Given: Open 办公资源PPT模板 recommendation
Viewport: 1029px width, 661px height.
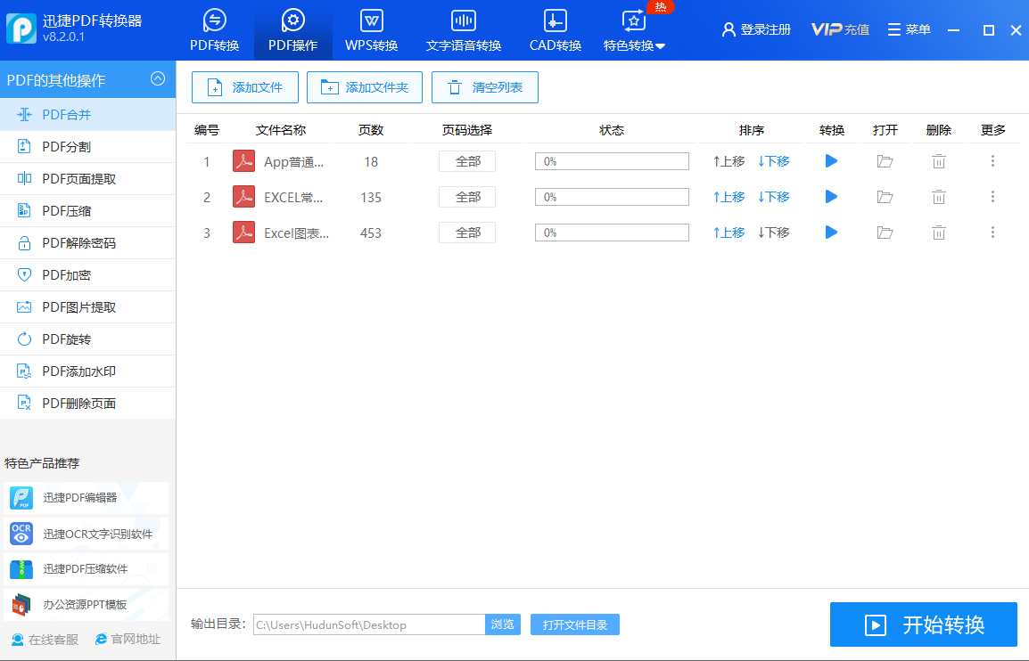Looking at the screenshot, I should click(x=86, y=605).
